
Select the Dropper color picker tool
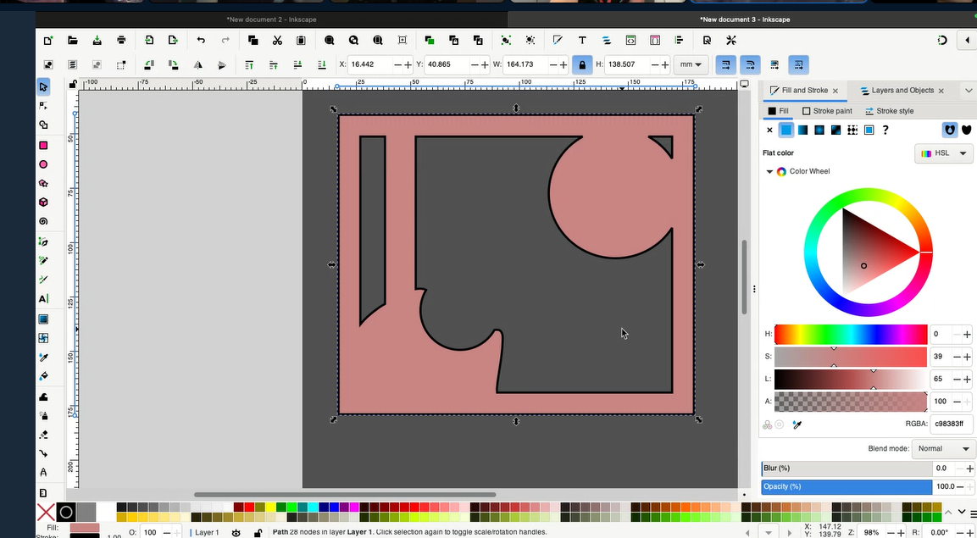[43, 358]
